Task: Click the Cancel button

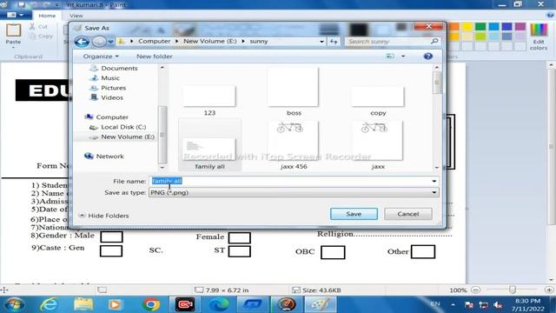Action: pos(408,214)
